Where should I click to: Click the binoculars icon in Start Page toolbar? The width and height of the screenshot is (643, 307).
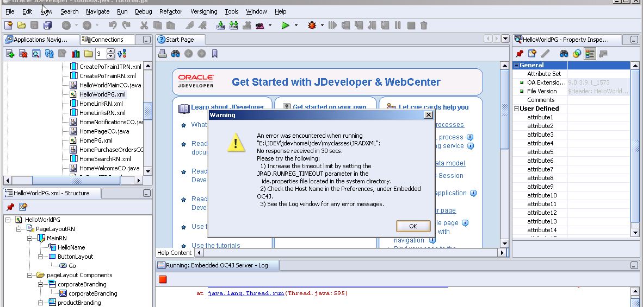[x=175, y=53]
